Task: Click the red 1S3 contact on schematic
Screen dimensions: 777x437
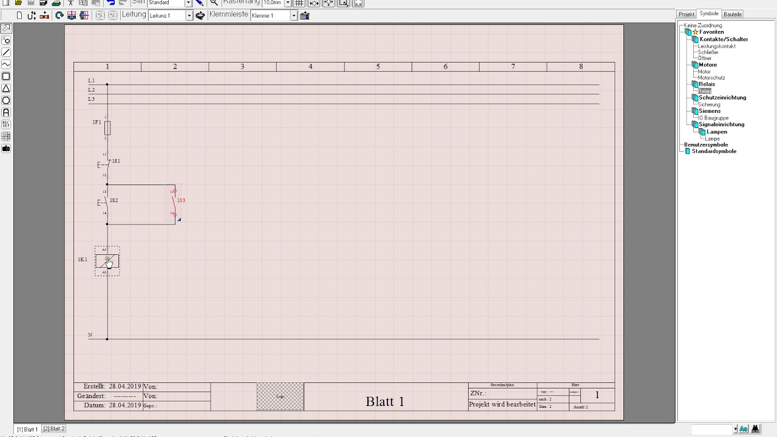Action: (174, 201)
